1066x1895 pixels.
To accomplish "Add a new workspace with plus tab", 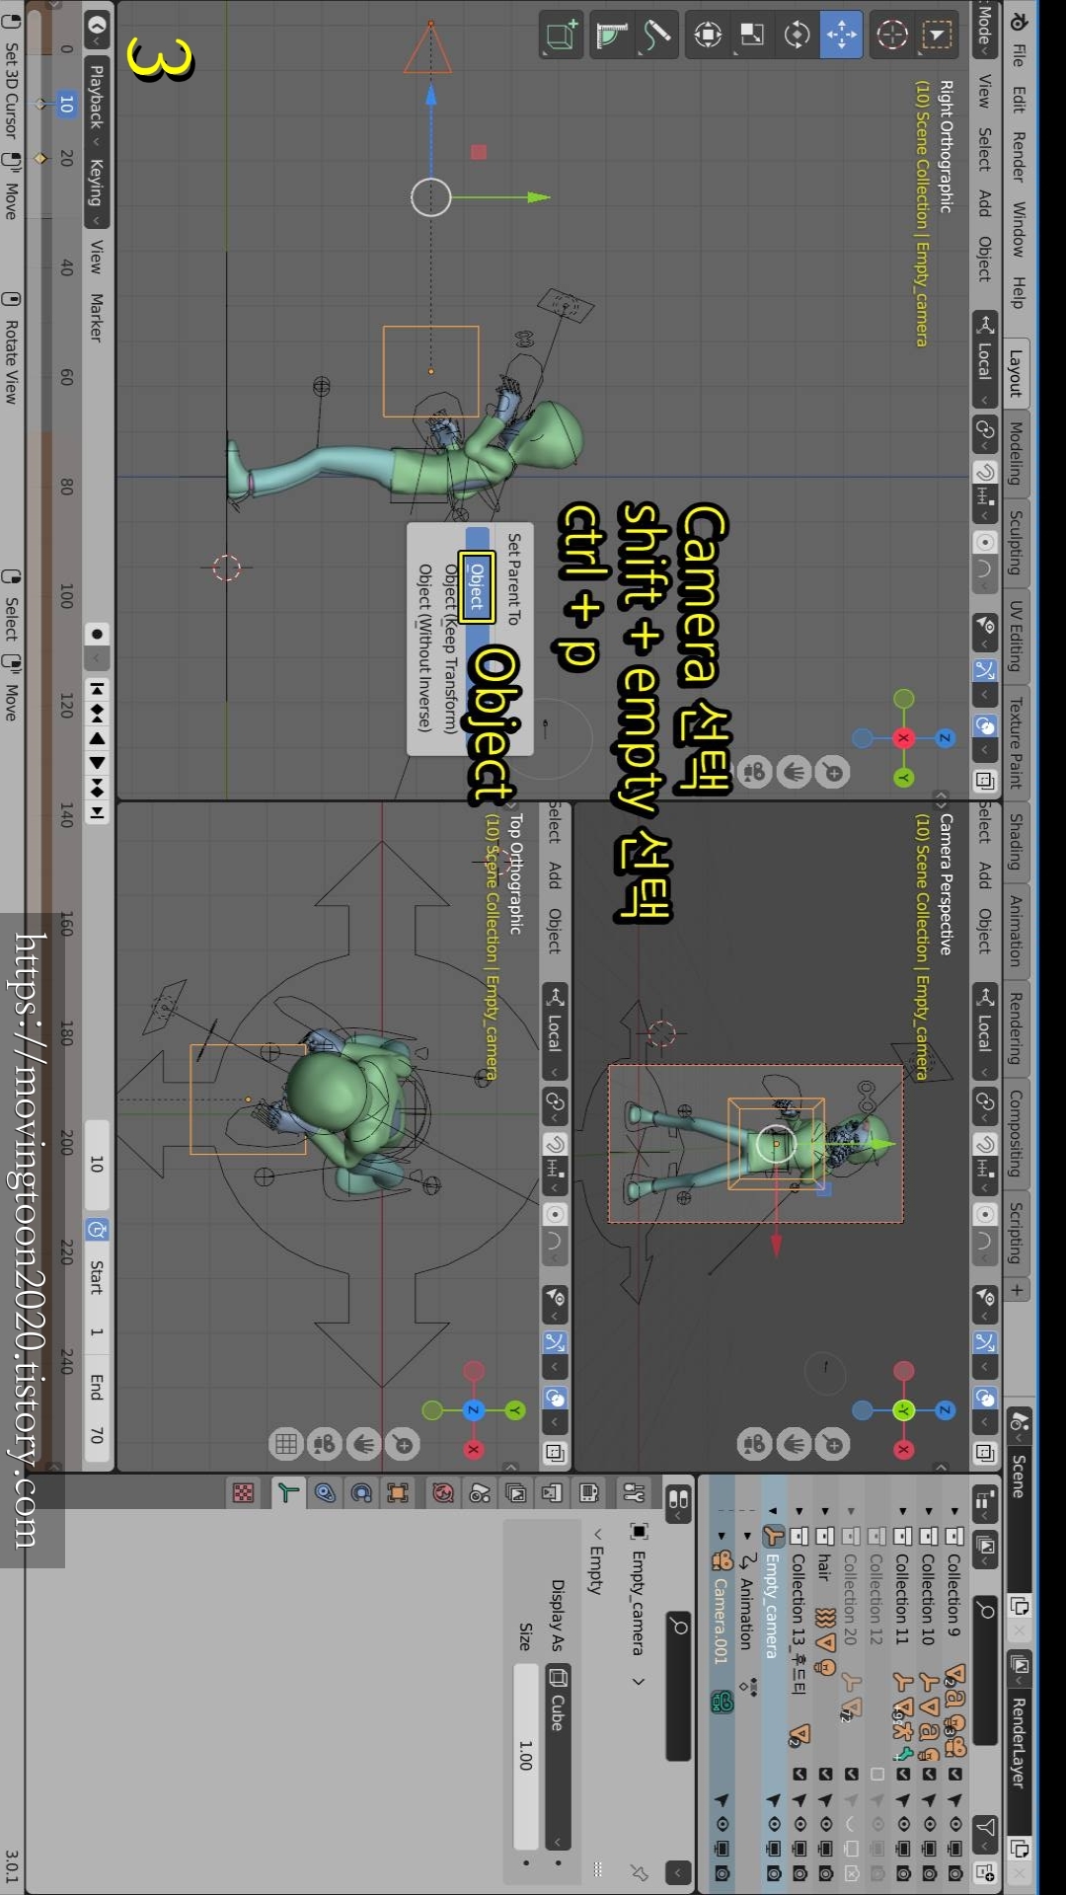I will 1017,1289.
